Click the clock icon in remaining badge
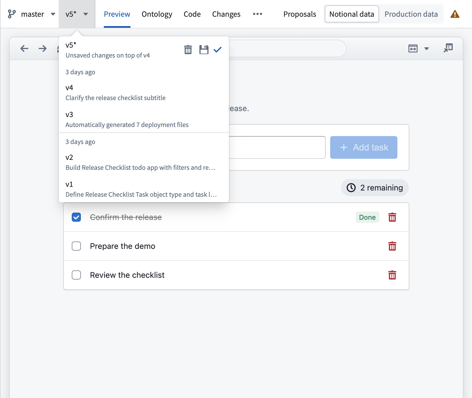The width and height of the screenshot is (472, 398). (351, 188)
